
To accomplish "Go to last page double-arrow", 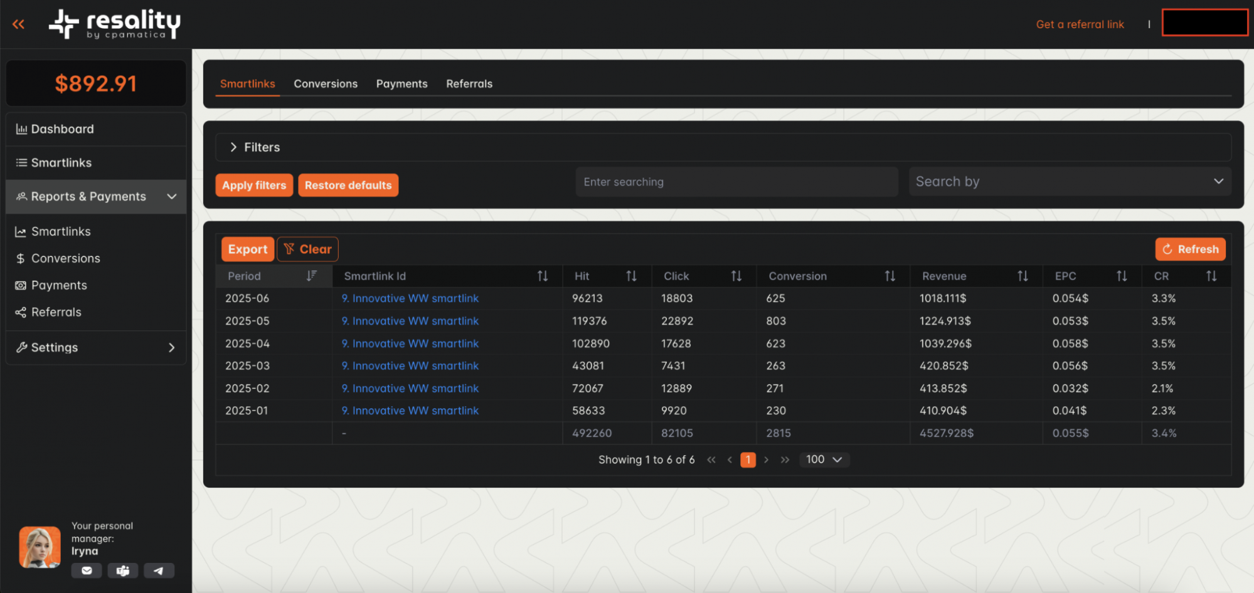I will pyautogui.click(x=785, y=459).
